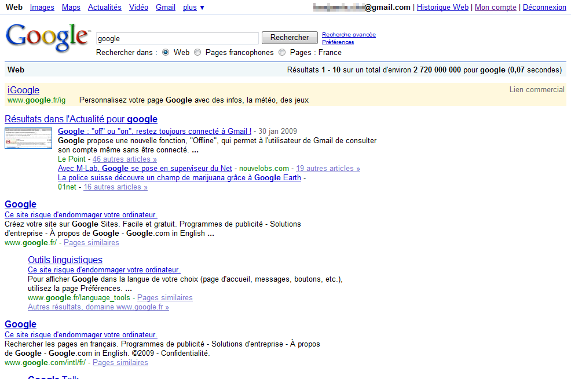
Task: Click the search text field
Action: pos(177,38)
